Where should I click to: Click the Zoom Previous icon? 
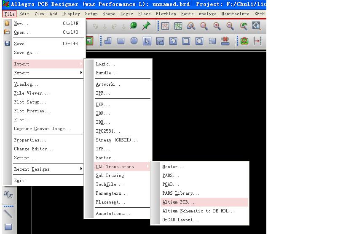pyautogui.click(x=244, y=26)
